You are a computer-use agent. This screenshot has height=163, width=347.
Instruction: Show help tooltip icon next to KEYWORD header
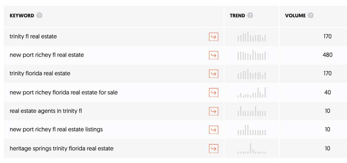(x=39, y=15)
